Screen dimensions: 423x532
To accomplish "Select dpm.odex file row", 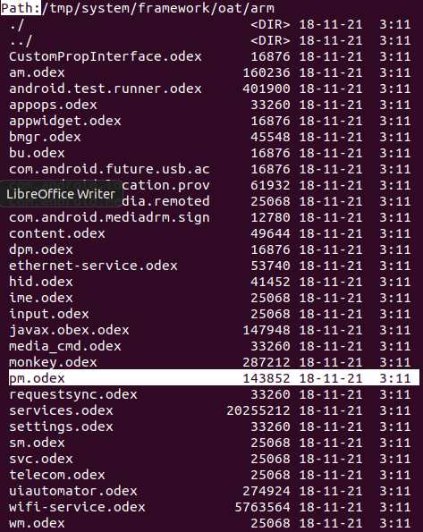I will [214, 249].
